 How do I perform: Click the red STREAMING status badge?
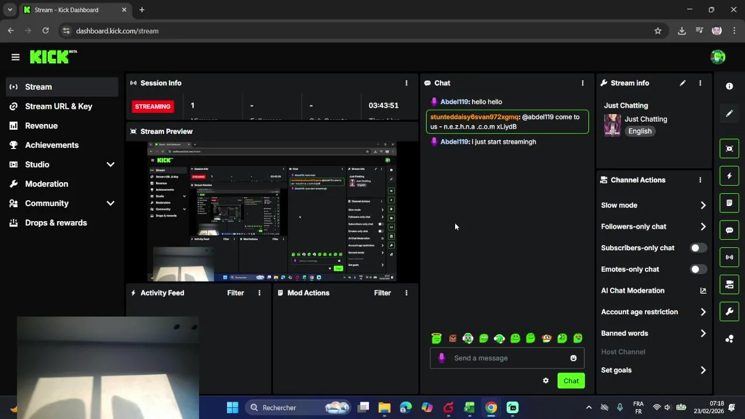(153, 106)
